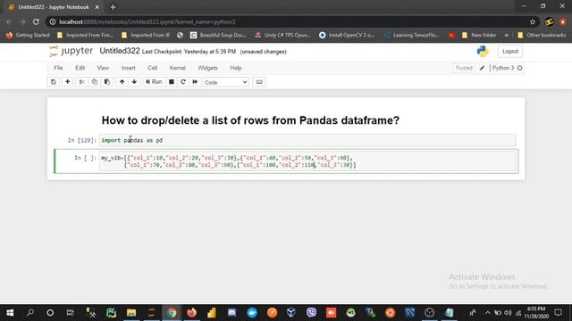Open Viber from the taskbar
This screenshot has height=321, width=572.
pos(311,313)
